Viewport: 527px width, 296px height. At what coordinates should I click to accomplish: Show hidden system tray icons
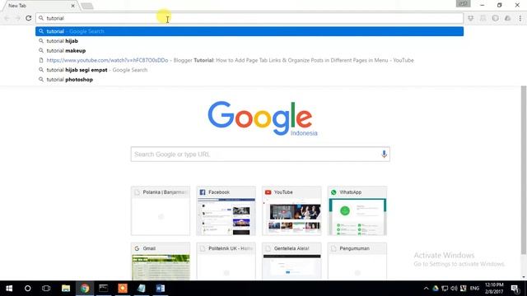427,289
